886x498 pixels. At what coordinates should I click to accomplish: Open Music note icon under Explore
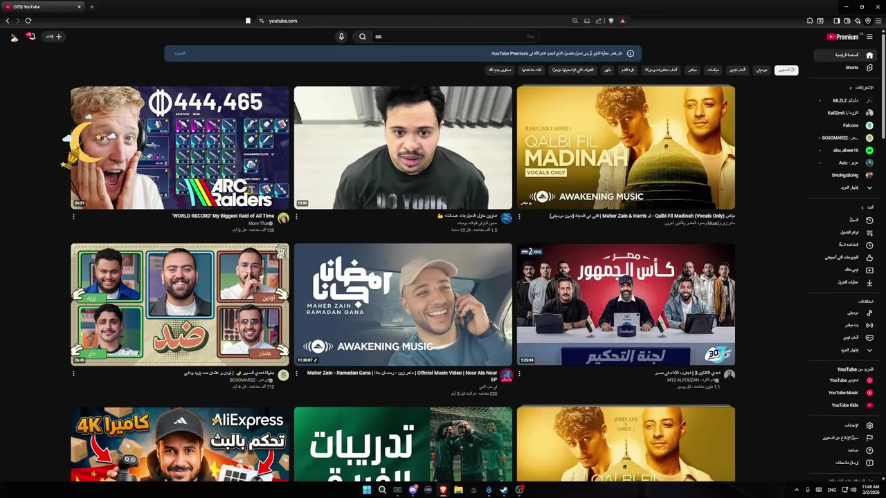tap(869, 313)
